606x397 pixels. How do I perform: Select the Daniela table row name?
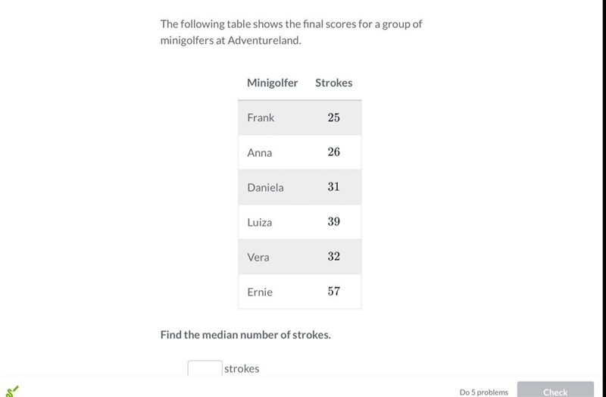pyautogui.click(x=266, y=187)
